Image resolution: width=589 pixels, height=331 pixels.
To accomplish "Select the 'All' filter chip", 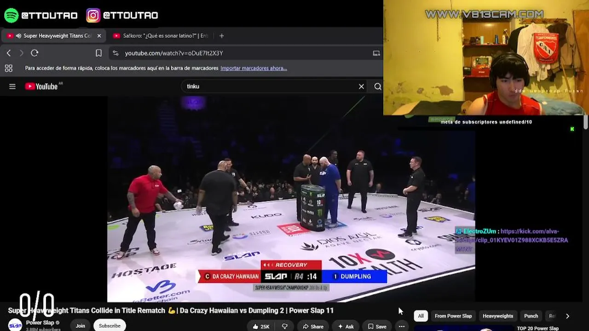I will point(421,316).
